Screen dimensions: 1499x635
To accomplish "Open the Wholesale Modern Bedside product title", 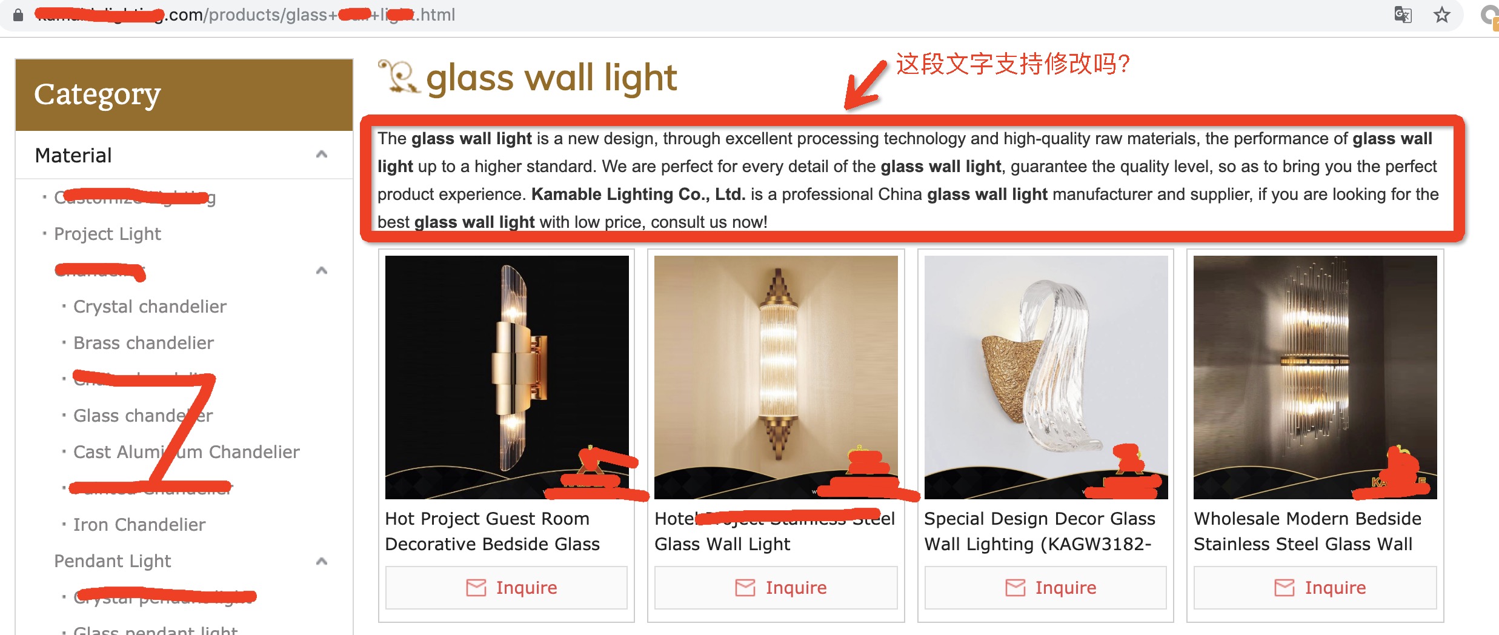I will point(1308,531).
